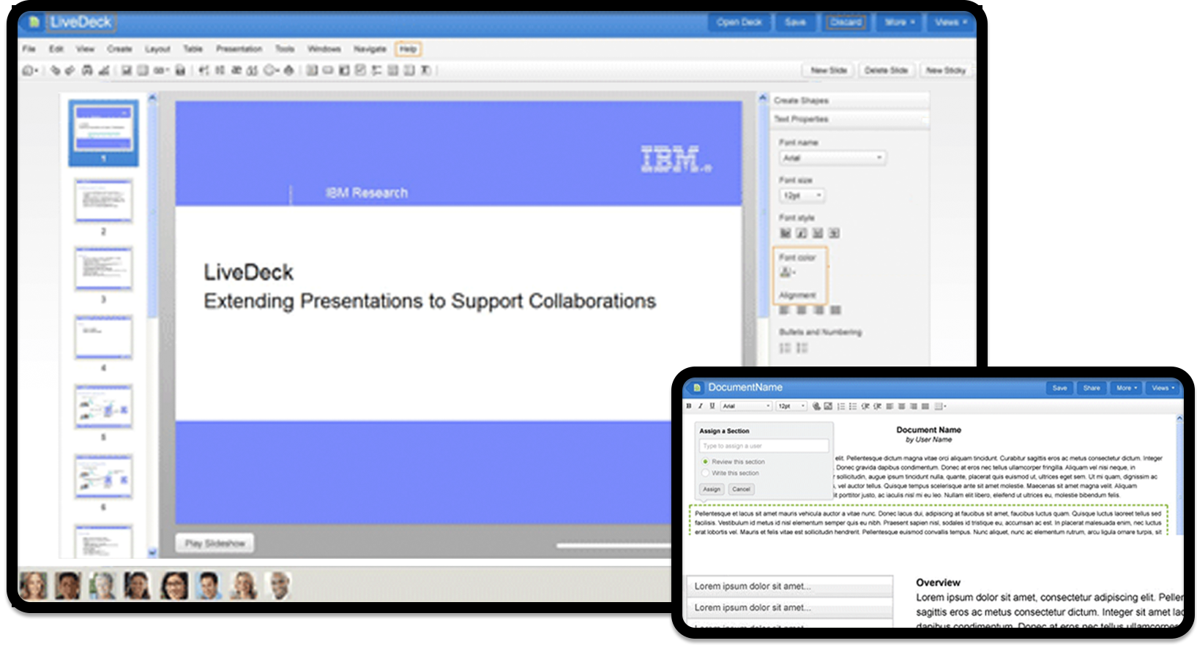Click the LiveDeck logo icon in title bar
Screen dimensions: 1197x646
click(34, 22)
